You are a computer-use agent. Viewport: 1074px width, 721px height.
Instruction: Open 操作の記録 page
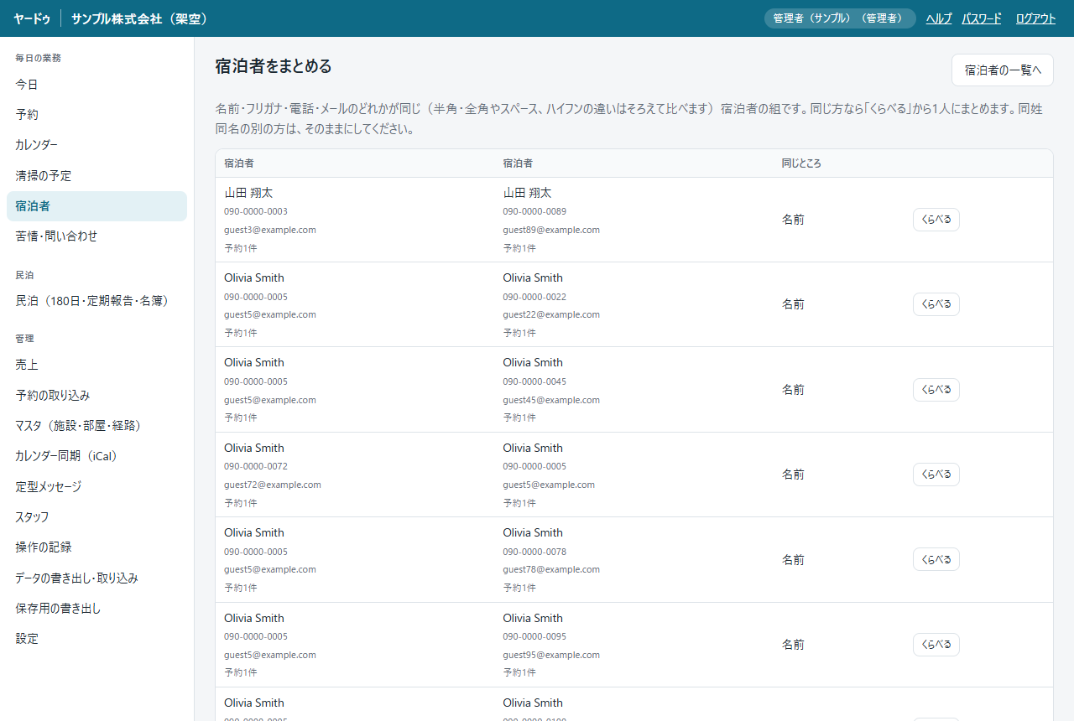click(x=96, y=547)
